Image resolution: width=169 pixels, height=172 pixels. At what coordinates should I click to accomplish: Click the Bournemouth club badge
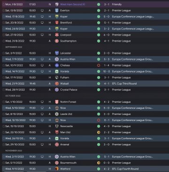57,163
